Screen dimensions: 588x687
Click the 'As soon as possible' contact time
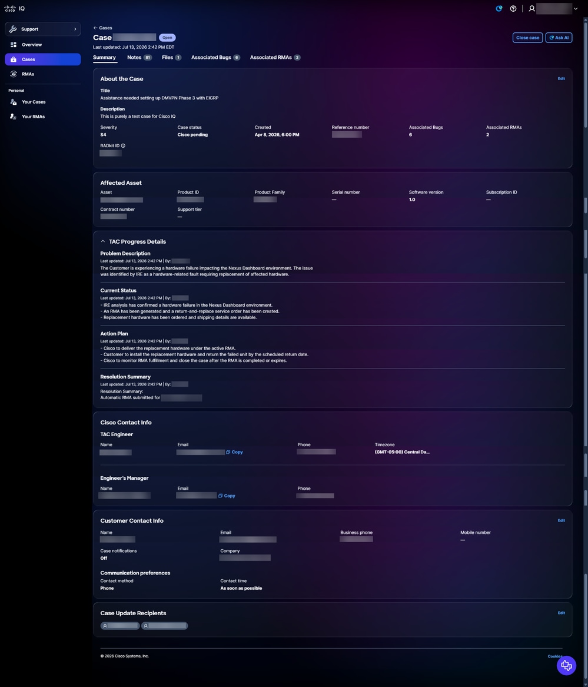(x=241, y=588)
